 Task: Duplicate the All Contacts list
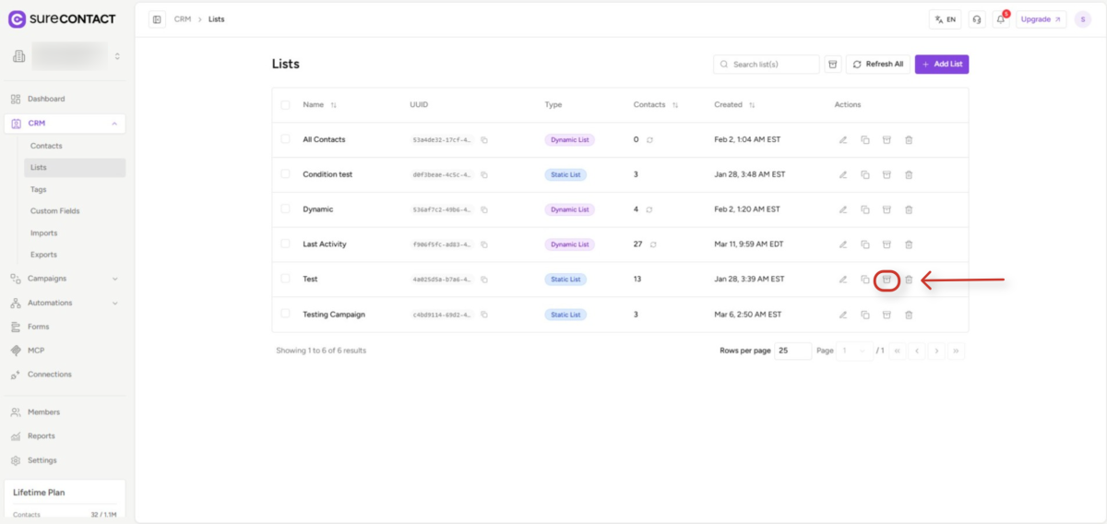point(865,140)
